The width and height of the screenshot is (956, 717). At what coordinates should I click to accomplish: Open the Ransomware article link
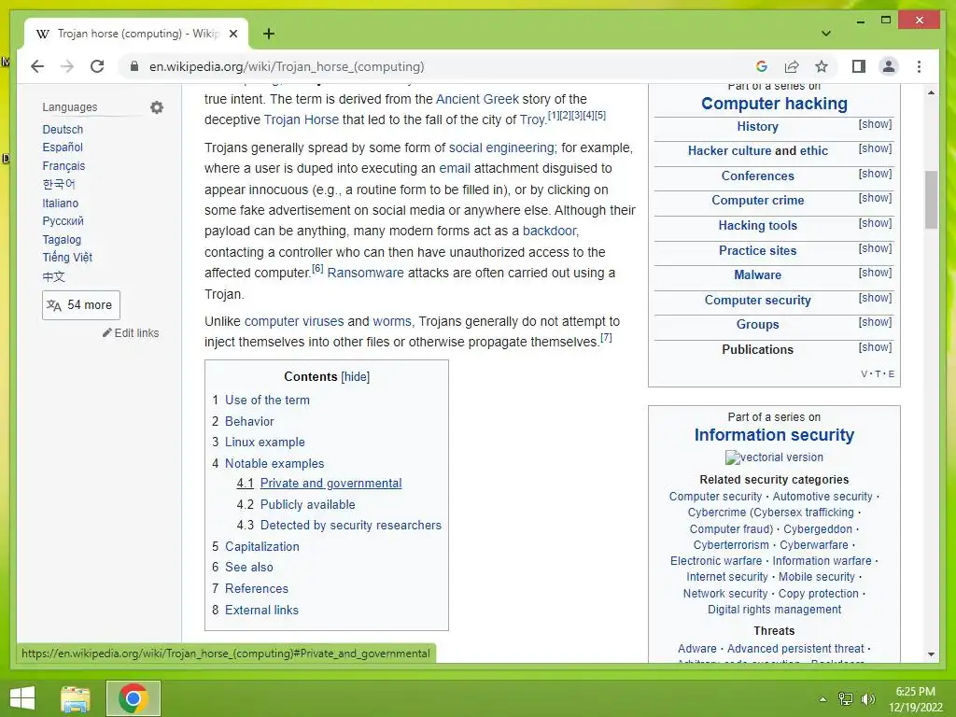click(365, 273)
